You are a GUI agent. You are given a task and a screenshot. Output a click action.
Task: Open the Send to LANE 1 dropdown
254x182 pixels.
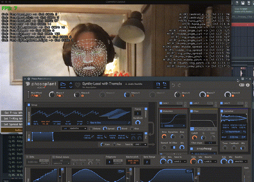[140, 144]
